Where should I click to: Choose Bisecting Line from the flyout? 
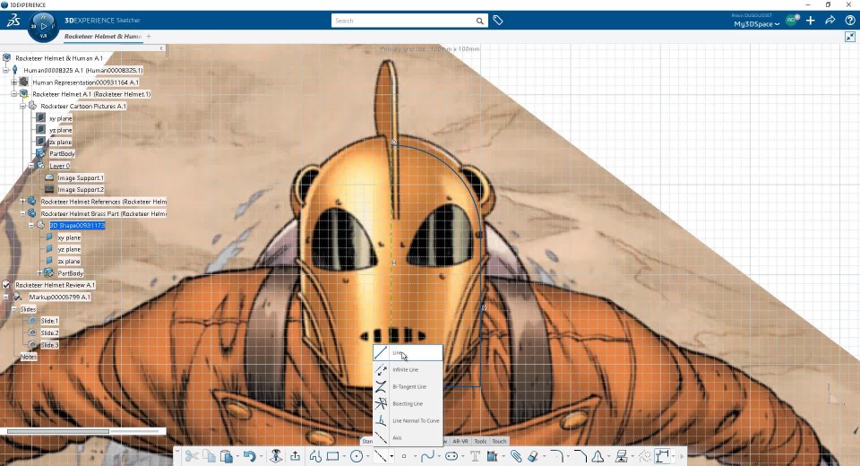[408, 404]
